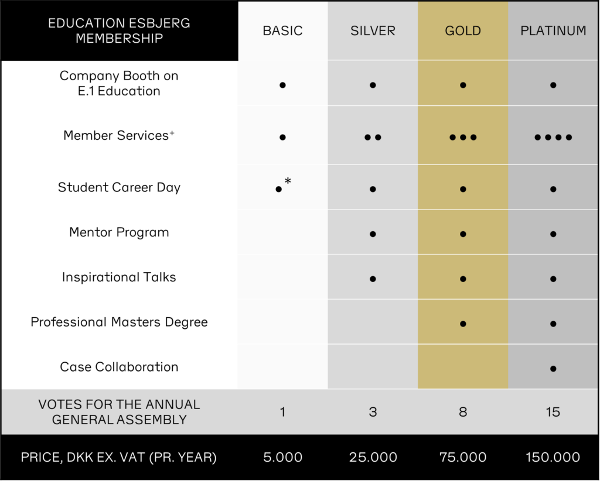This screenshot has width=600, height=481.
Task: Click the Member Services row label
Action: point(119,135)
